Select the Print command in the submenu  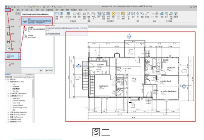tap(37, 21)
